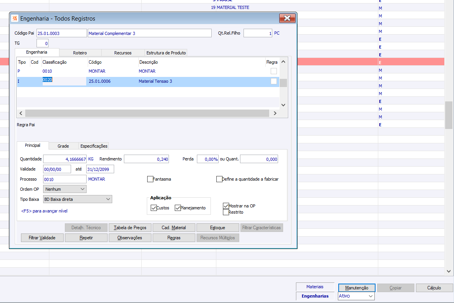Click the TG input field
Viewport: 454px width, 303px height.
(x=43, y=44)
